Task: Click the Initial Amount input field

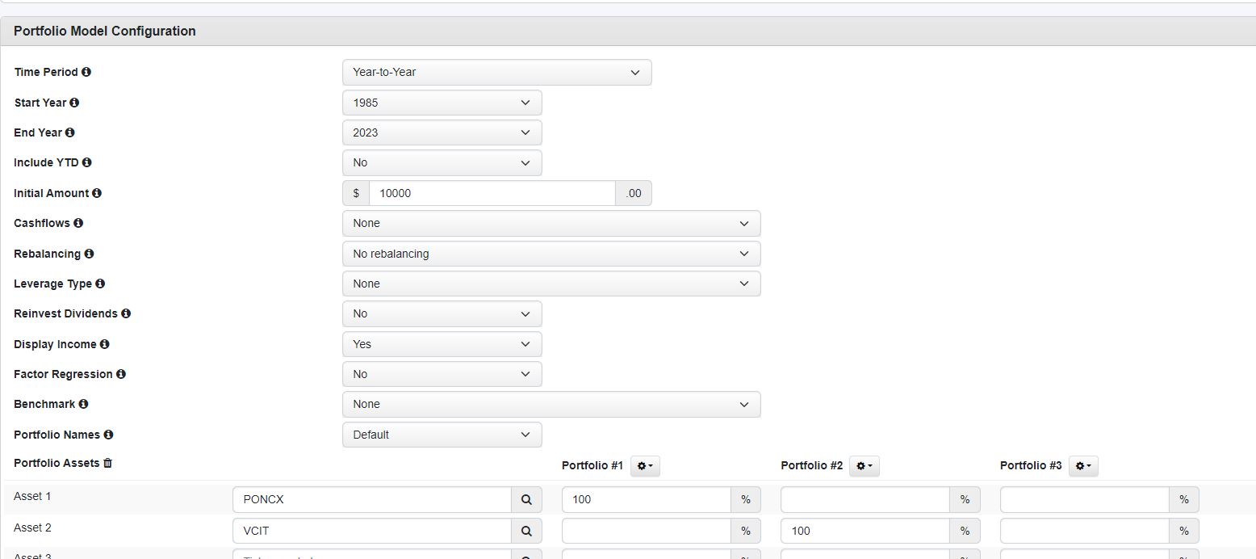Action: click(x=492, y=193)
